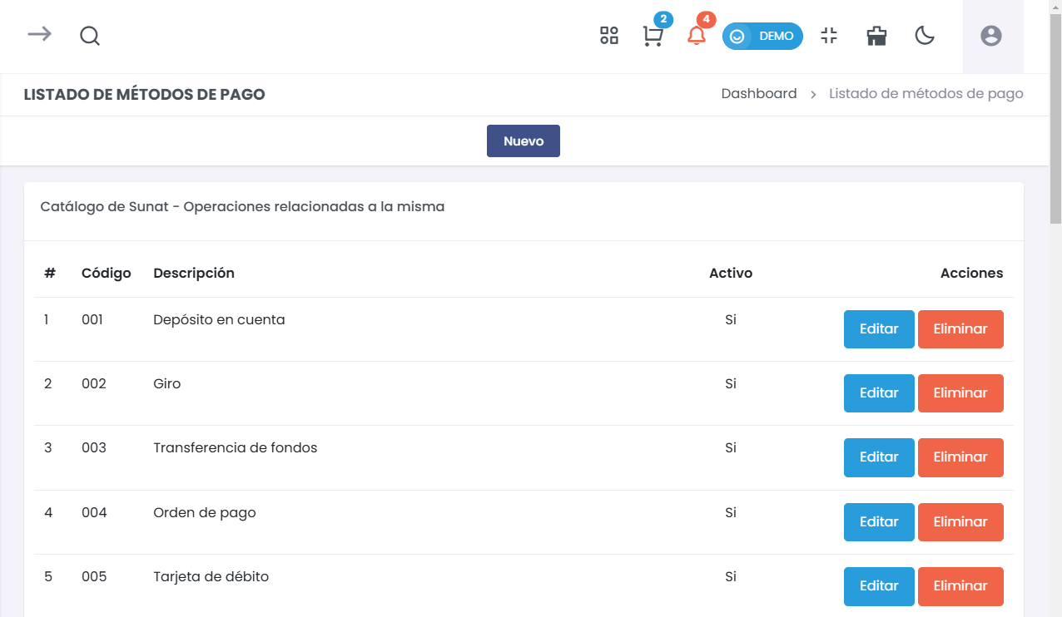Viewport: 1062px width, 617px height.
Task: Sort the table by Código column
Action: (x=106, y=273)
